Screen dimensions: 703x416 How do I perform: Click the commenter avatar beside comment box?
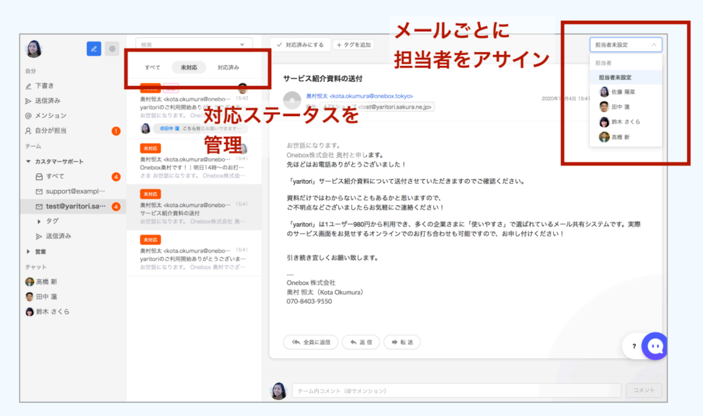[x=279, y=390]
